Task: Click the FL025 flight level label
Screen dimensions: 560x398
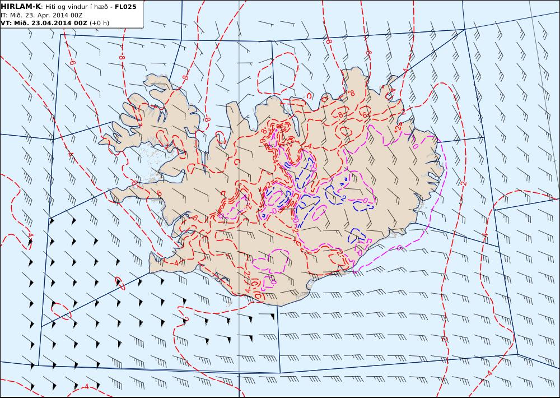Action: point(125,7)
